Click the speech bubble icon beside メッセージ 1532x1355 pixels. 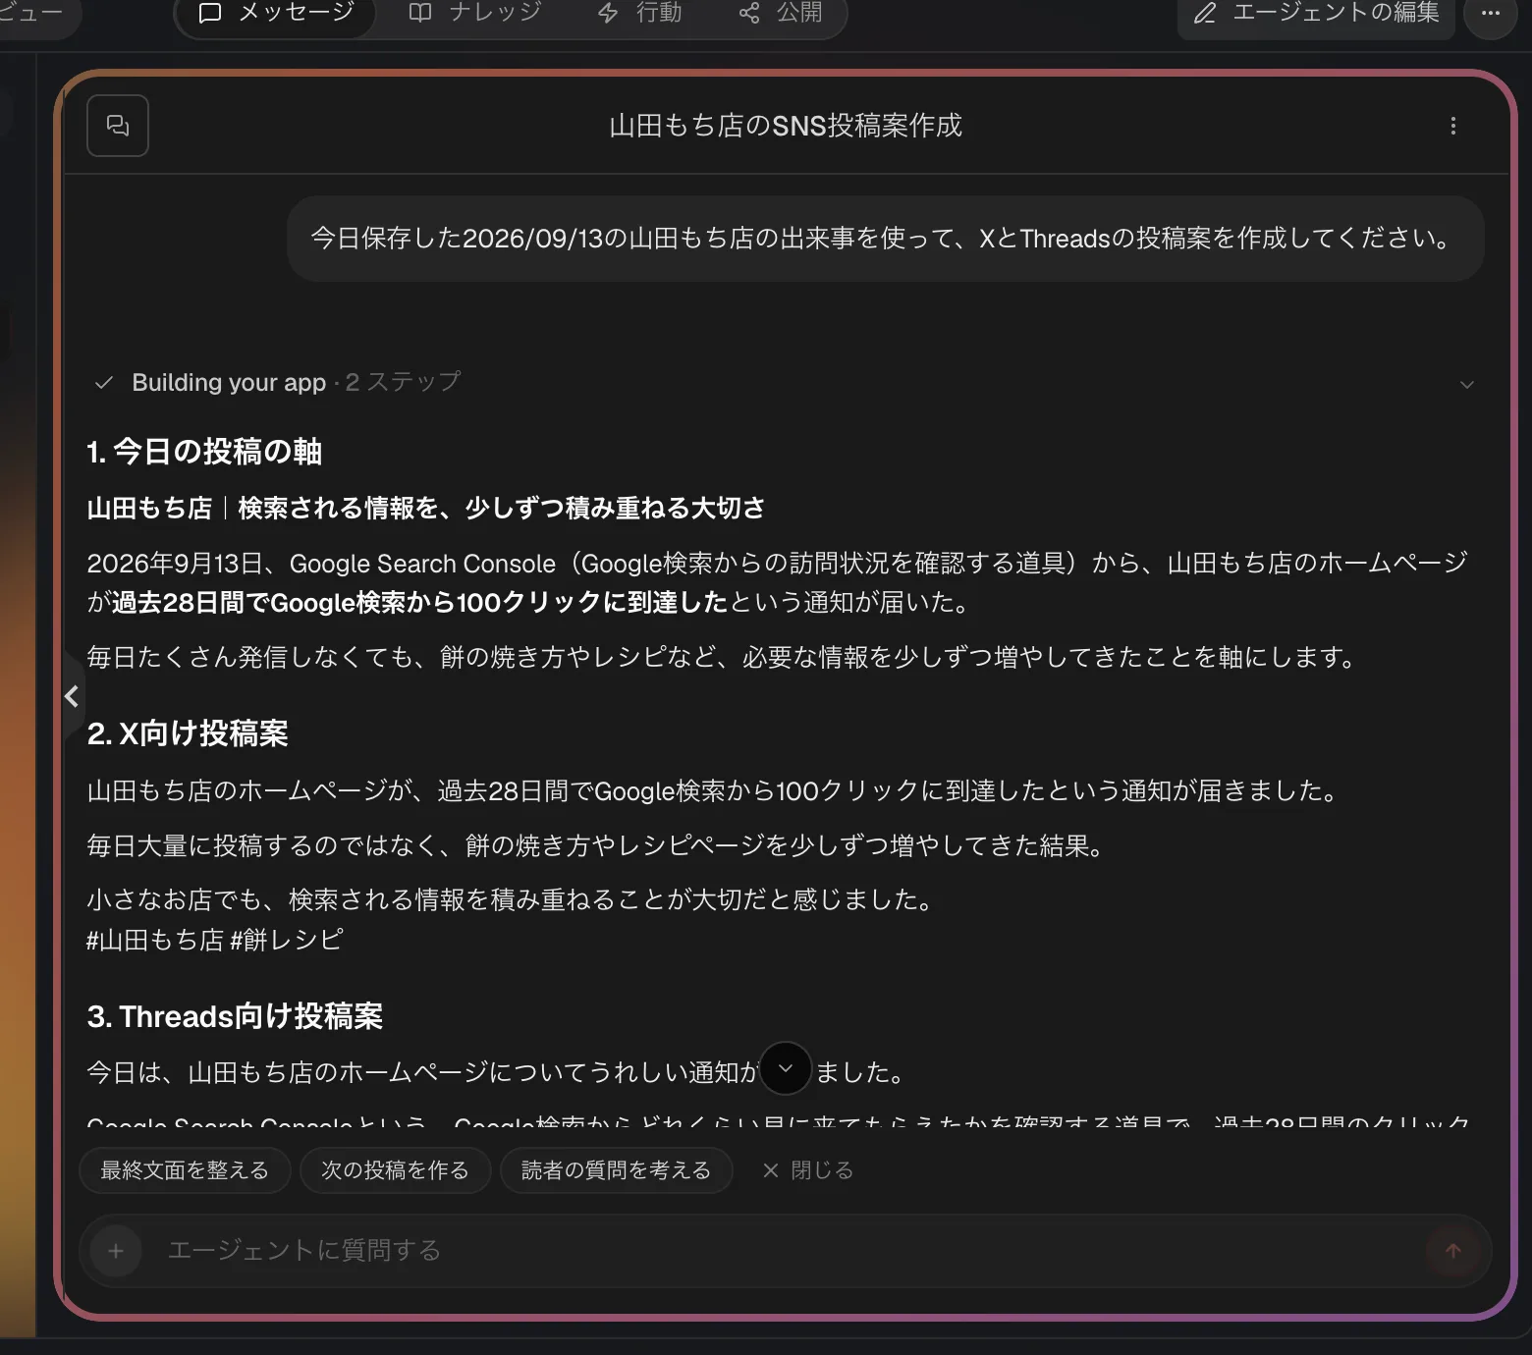tap(210, 14)
